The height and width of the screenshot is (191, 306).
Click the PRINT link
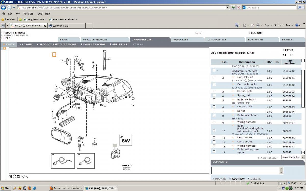[x=289, y=50]
